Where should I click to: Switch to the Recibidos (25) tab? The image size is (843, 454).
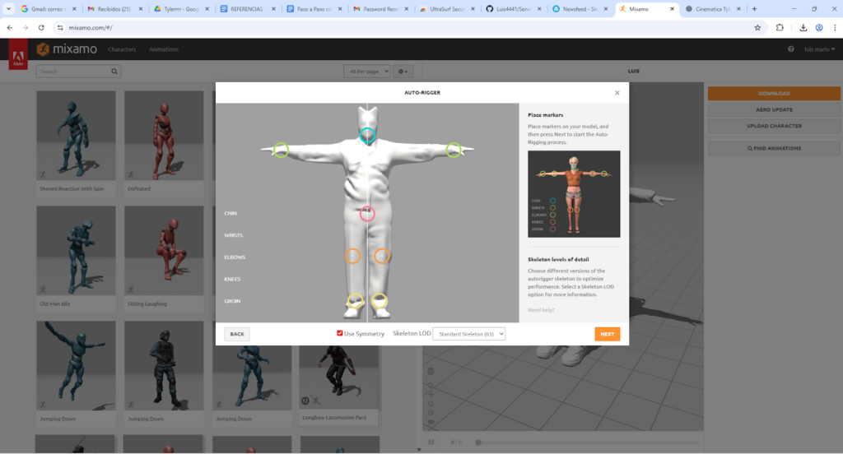114,9
